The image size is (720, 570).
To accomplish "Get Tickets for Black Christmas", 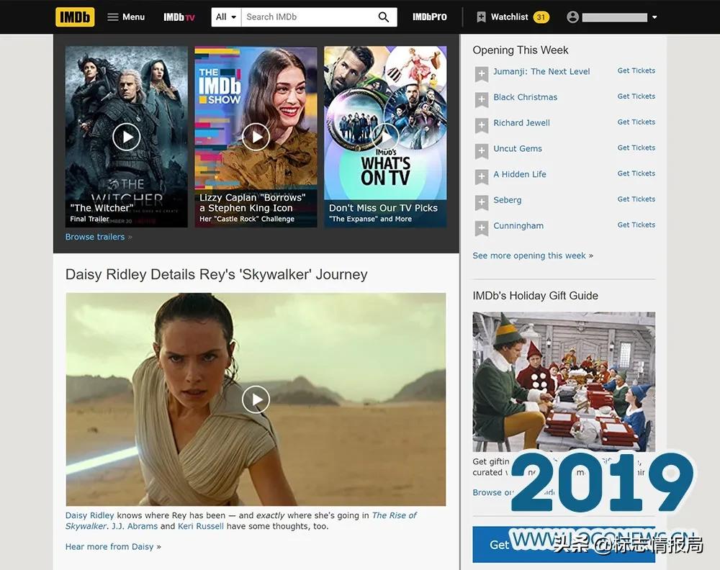I will tap(636, 96).
